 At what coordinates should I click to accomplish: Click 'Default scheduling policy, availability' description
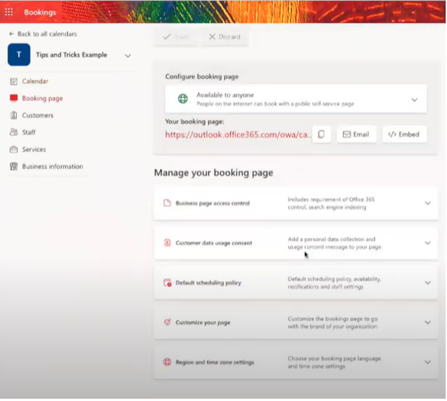(334, 283)
